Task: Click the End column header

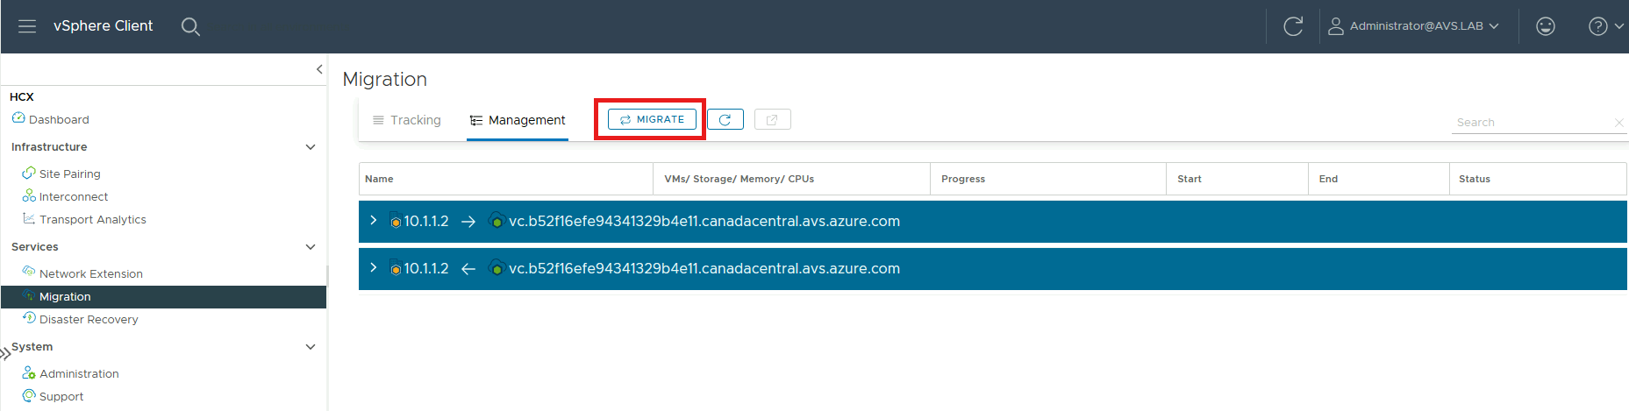Action: coord(1379,179)
